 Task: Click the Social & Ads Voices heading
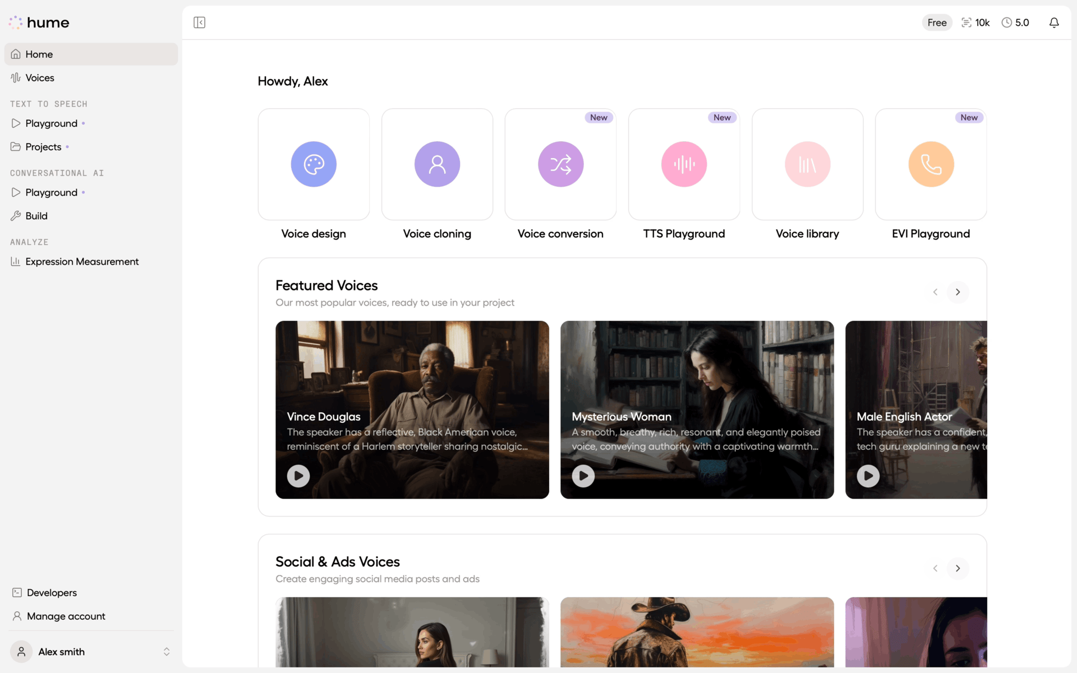click(x=338, y=562)
